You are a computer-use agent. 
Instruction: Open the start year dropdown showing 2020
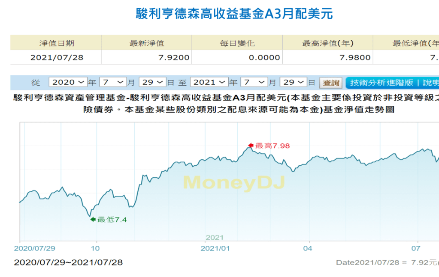click(x=68, y=82)
